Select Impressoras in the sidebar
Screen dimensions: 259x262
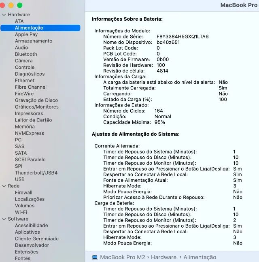click(x=29, y=113)
